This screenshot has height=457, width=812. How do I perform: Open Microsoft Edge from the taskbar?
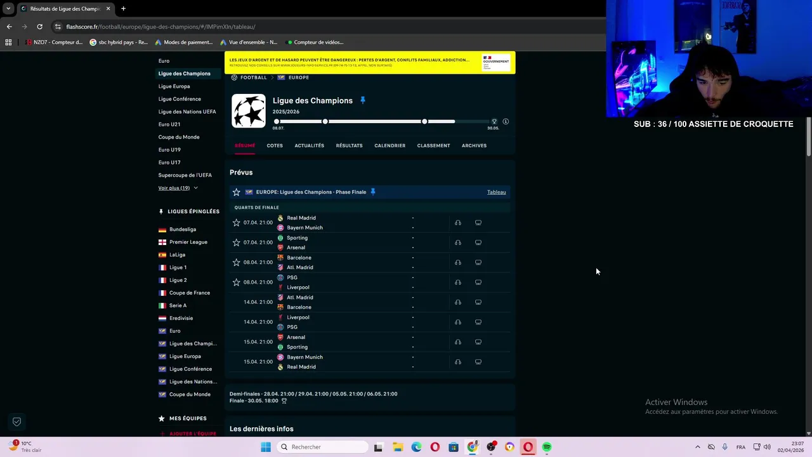pos(416,447)
